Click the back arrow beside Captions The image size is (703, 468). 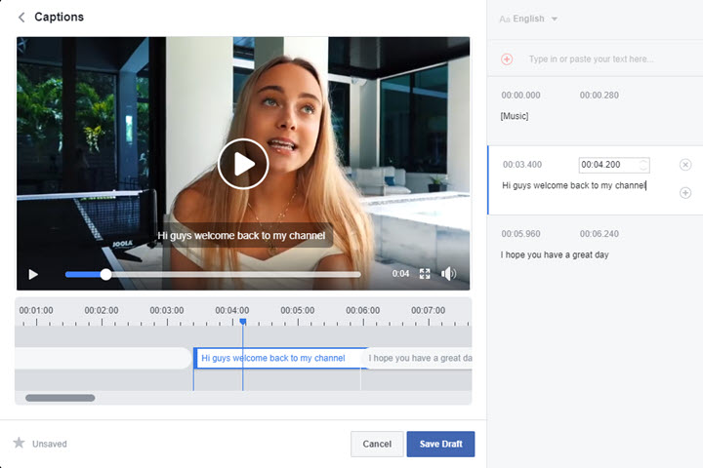click(21, 18)
